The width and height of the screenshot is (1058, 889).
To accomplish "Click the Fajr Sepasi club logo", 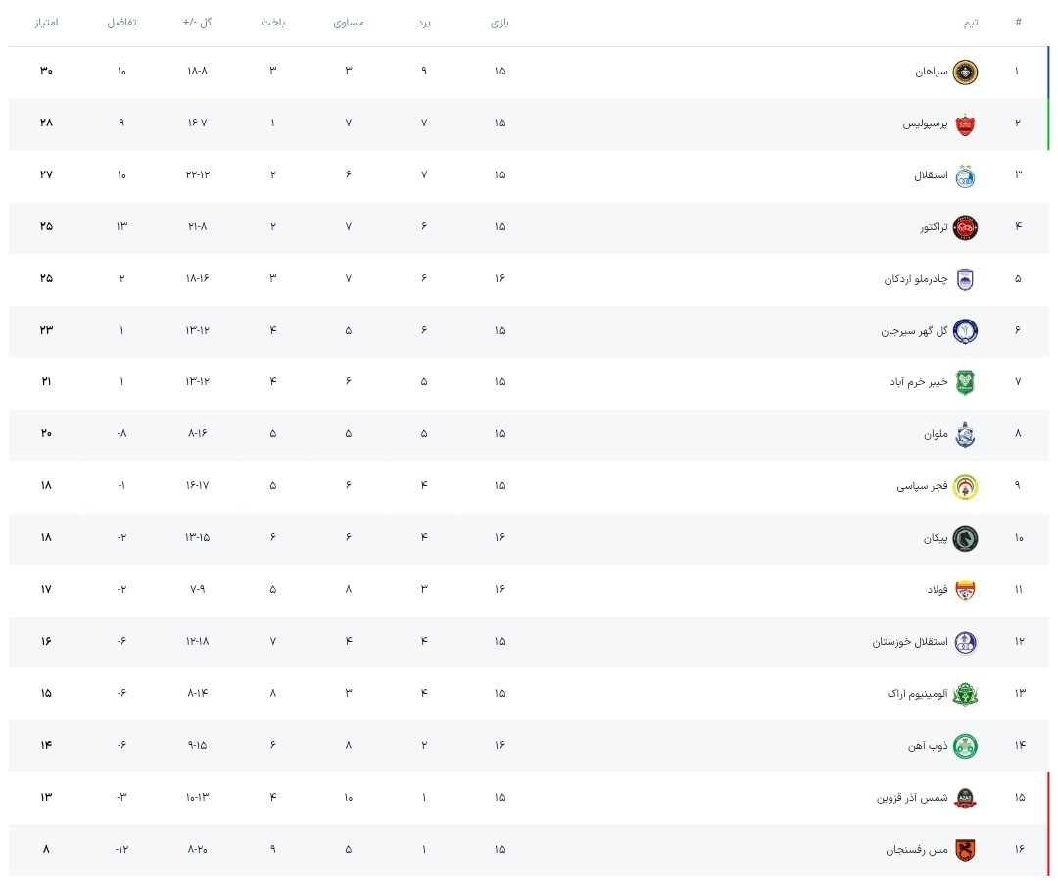I will click(x=966, y=486).
